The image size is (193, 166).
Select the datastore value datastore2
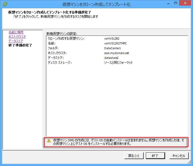click(111, 58)
